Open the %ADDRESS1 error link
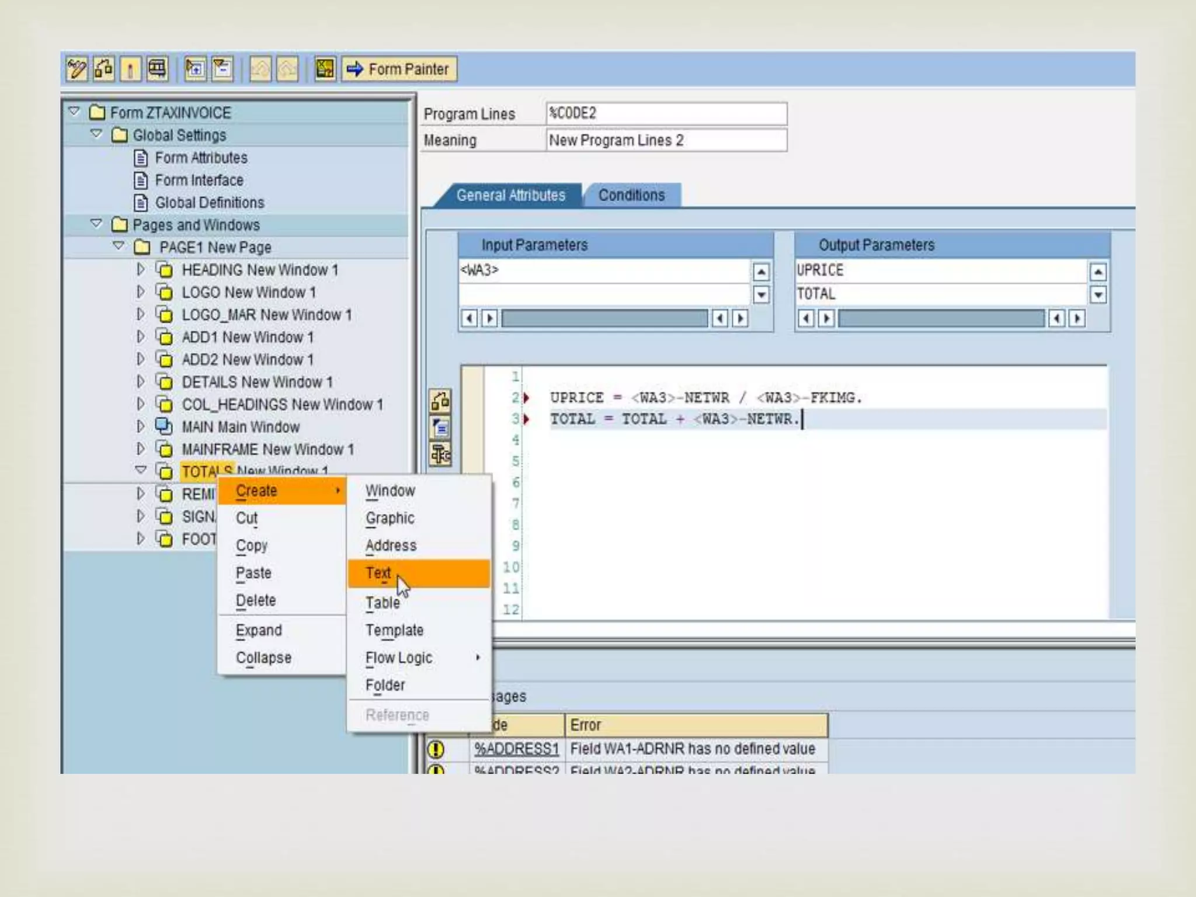Viewport: 1196px width, 897px height. pos(516,749)
